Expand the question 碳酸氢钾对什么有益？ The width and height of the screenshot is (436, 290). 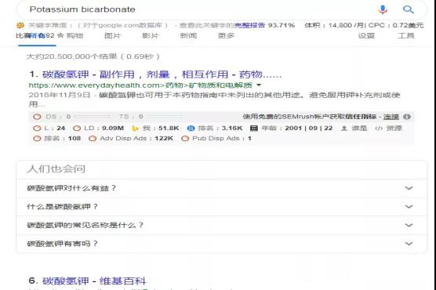(222, 188)
